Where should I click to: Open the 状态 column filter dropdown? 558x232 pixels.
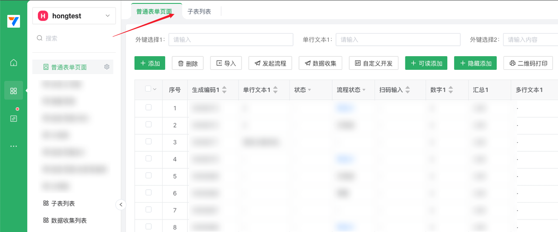pyautogui.click(x=310, y=90)
